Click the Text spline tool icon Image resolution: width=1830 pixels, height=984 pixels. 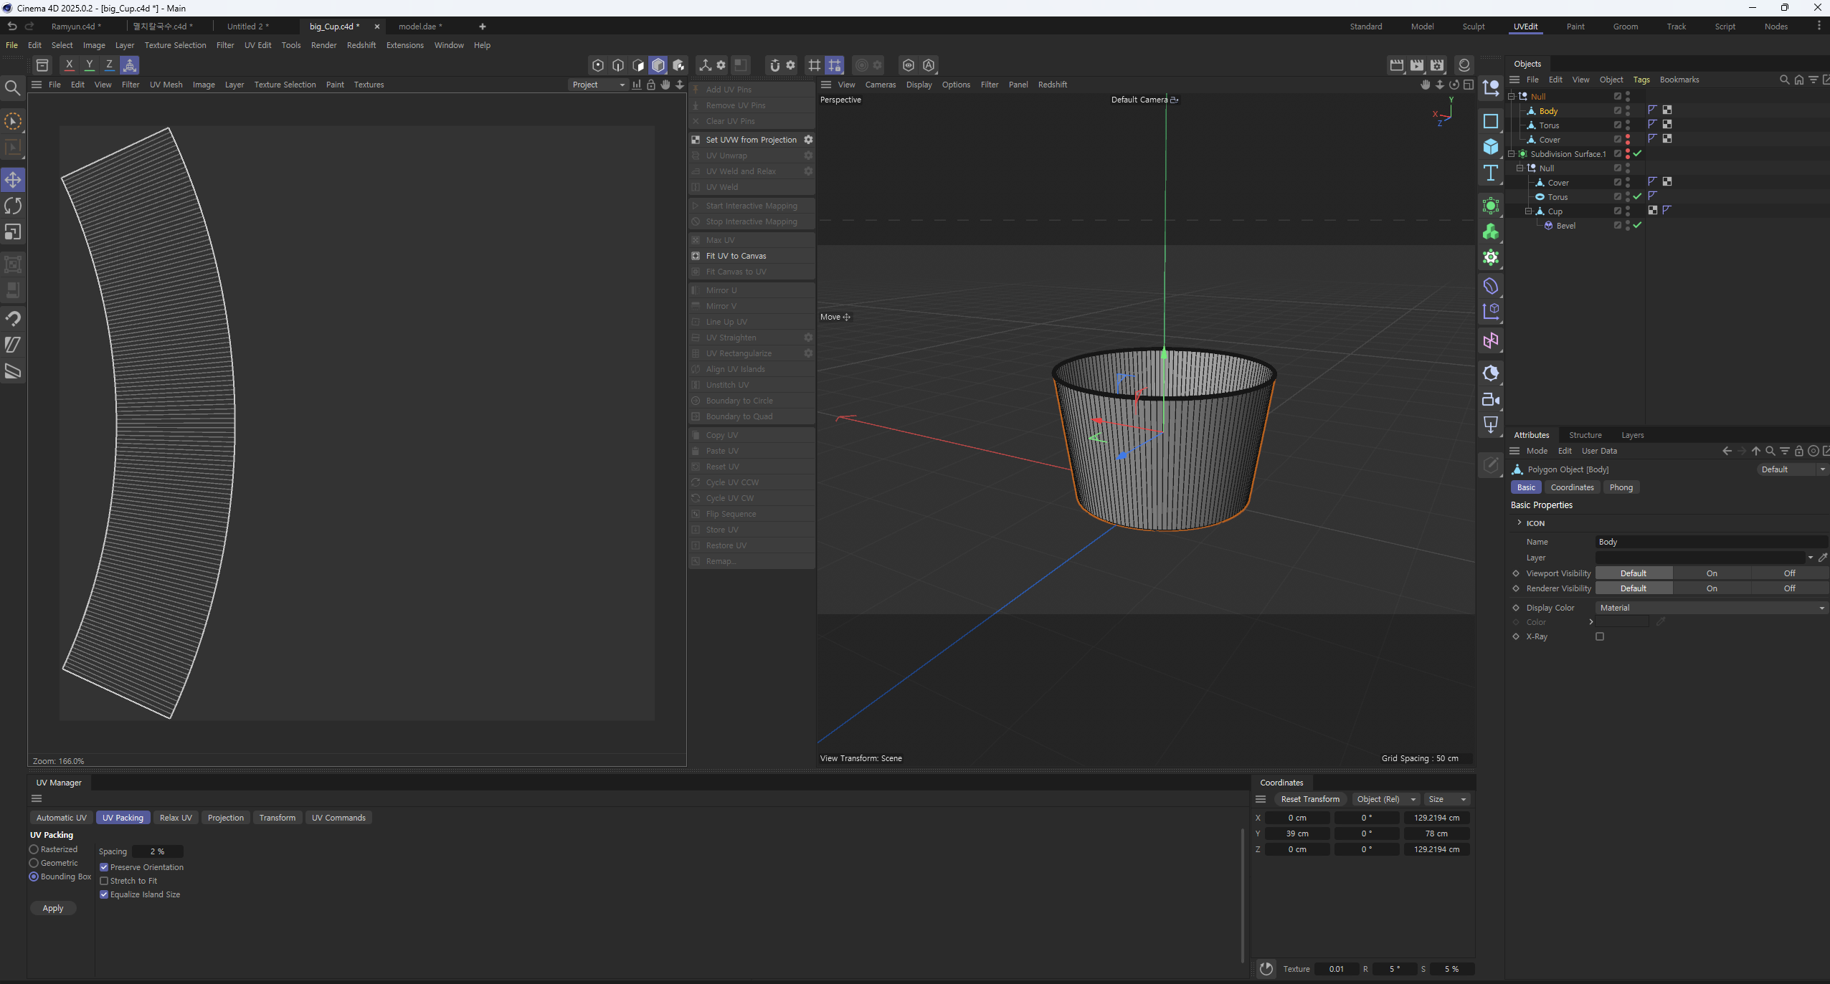(x=1491, y=173)
